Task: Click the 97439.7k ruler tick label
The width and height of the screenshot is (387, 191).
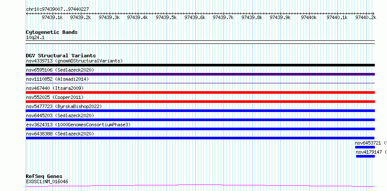Action: click(x=224, y=17)
